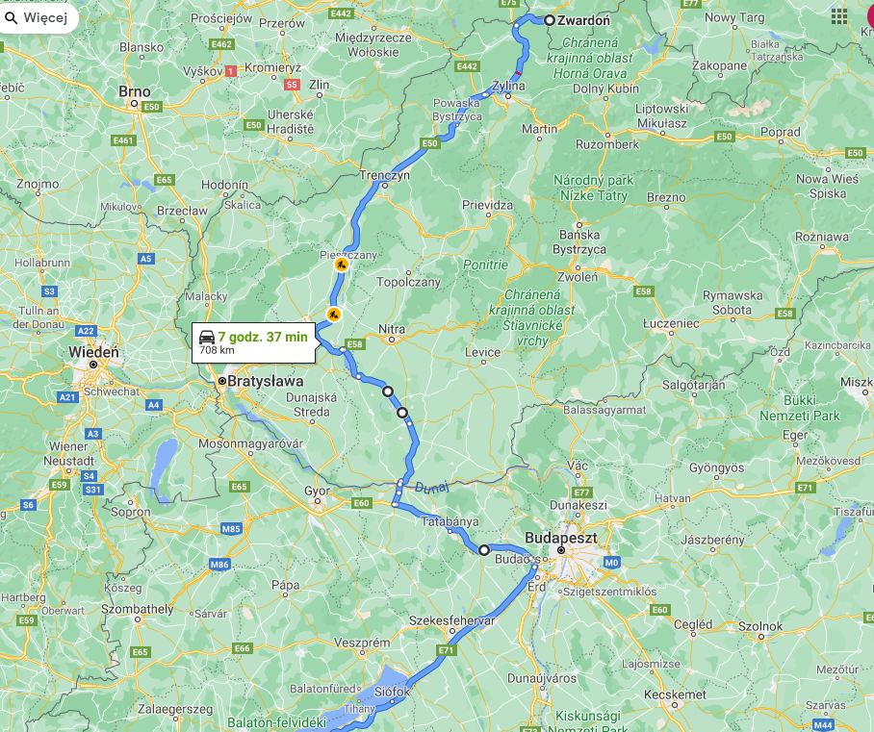
Task: Select the route waypoint circle near Budaörs
Action: click(484, 550)
